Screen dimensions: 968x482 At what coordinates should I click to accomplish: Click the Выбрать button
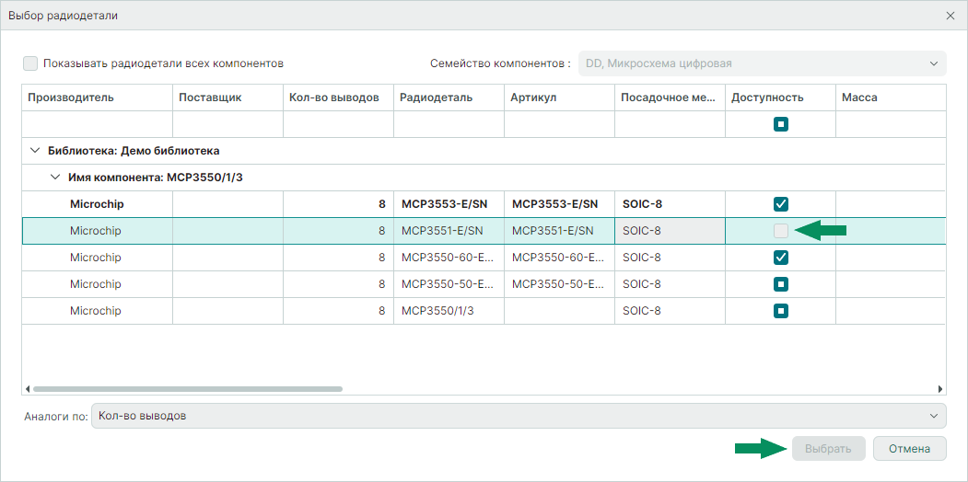coord(828,449)
